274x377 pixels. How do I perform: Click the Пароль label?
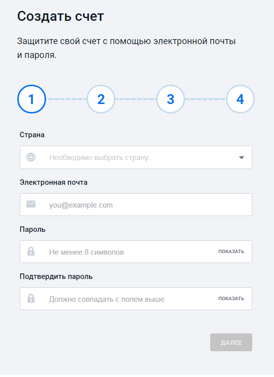click(x=33, y=229)
